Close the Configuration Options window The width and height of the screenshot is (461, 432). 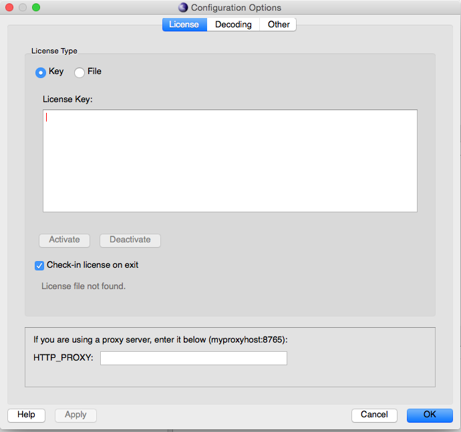(9, 7)
